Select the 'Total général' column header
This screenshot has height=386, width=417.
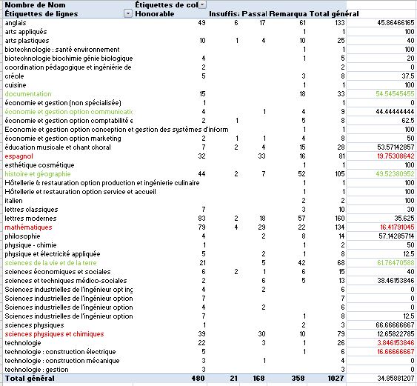(x=334, y=14)
